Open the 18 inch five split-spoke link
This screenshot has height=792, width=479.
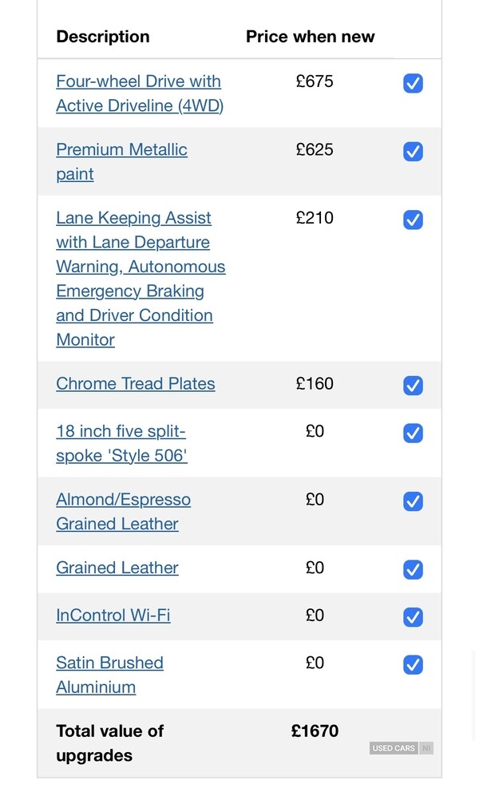[121, 444]
